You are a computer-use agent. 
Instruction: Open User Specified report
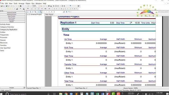click(5, 48)
